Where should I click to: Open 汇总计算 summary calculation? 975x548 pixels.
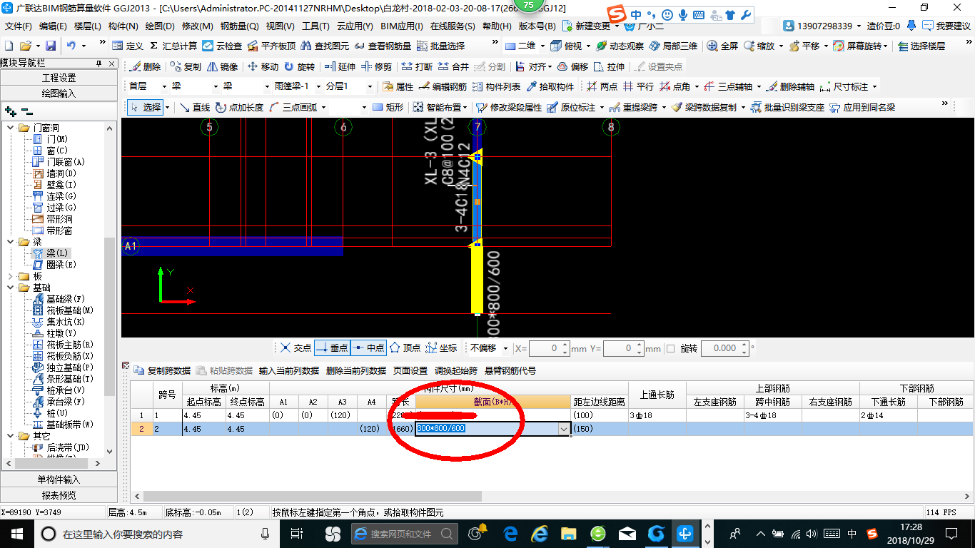coord(173,46)
